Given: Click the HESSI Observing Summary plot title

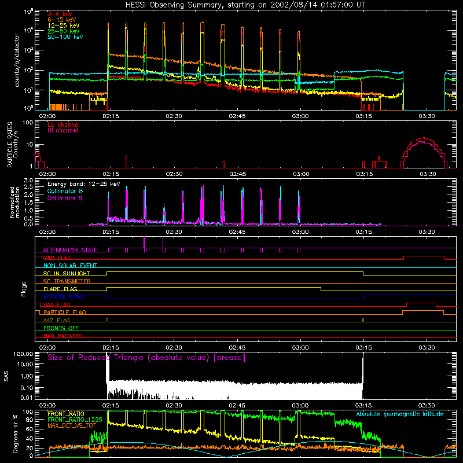Looking at the screenshot, I should pos(245,5).
